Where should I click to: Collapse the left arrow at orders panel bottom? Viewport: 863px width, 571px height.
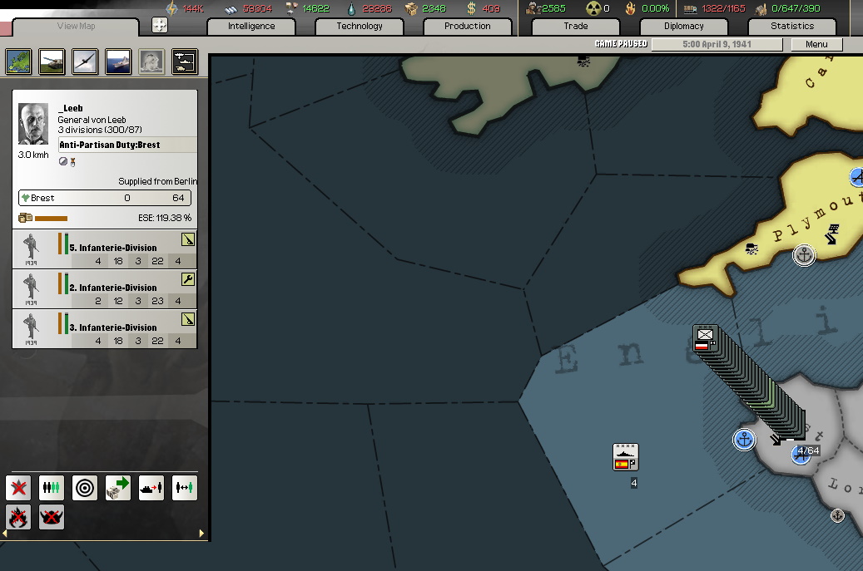pyautogui.click(x=5, y=534)
